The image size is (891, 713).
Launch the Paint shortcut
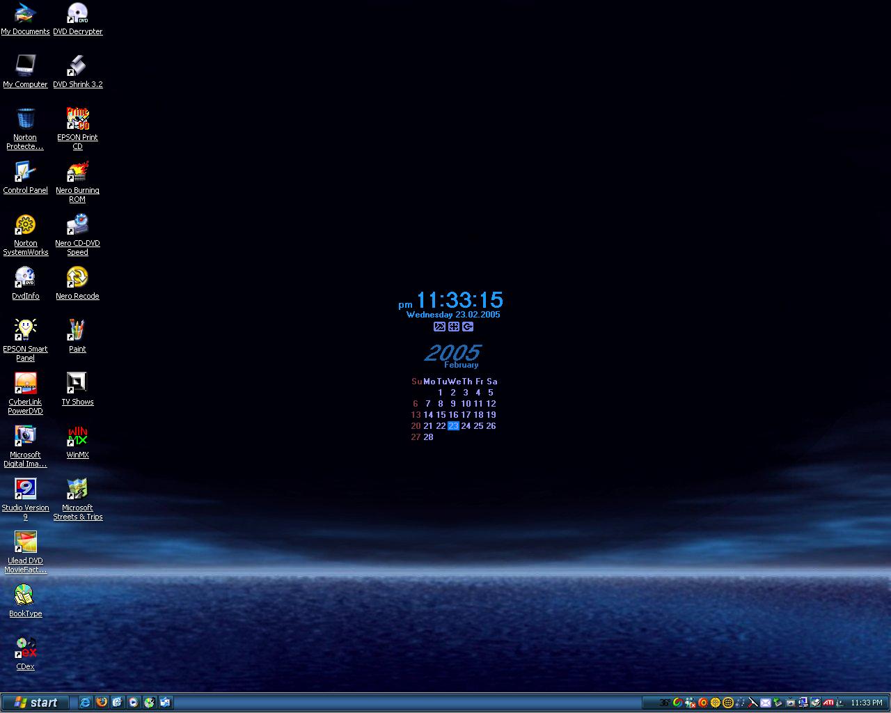tap(77, 336)
